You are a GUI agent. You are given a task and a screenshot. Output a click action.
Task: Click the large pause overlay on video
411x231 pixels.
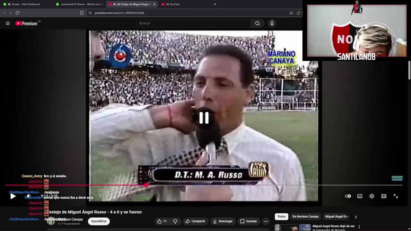(x=204, y=118)
